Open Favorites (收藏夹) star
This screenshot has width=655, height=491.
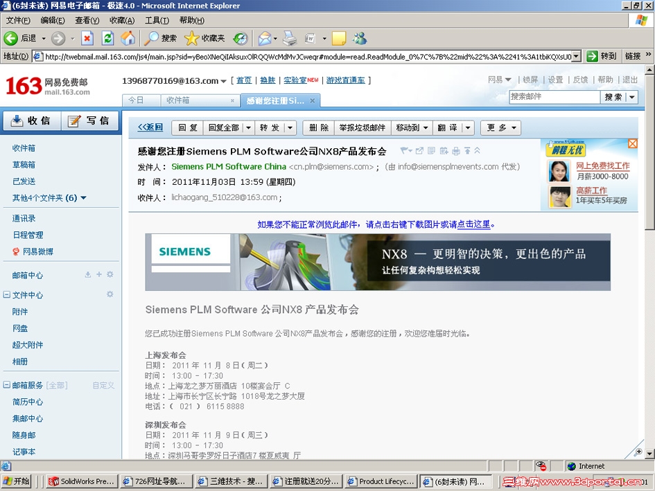tap(204, 38)
